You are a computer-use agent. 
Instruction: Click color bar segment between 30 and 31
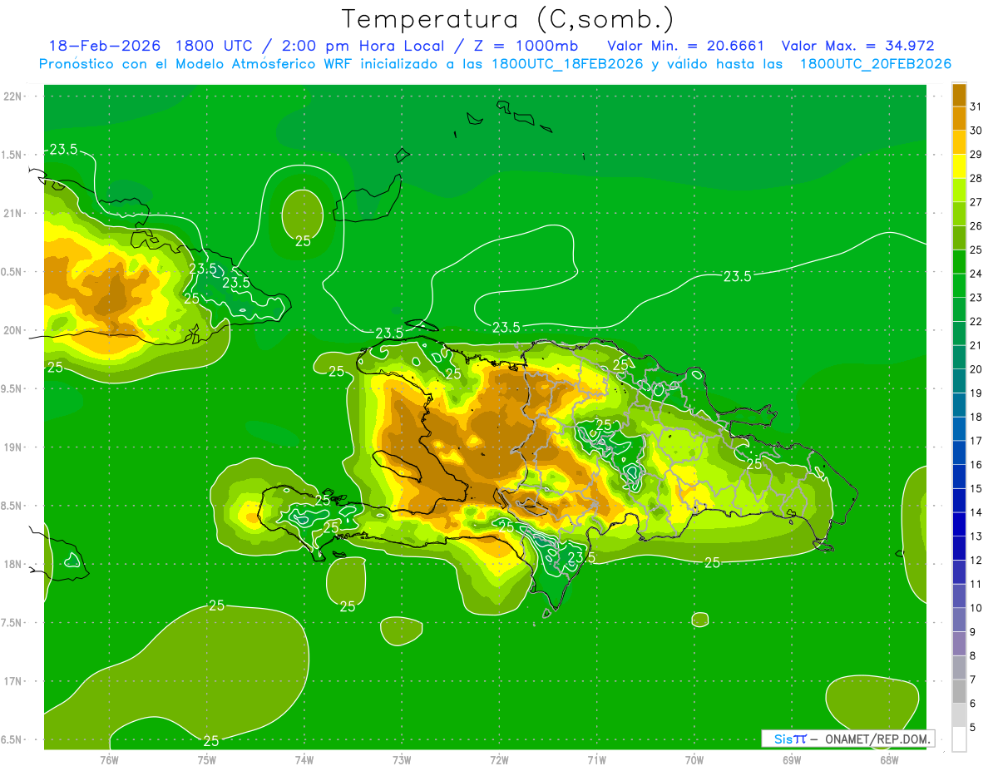click(960, 118)
